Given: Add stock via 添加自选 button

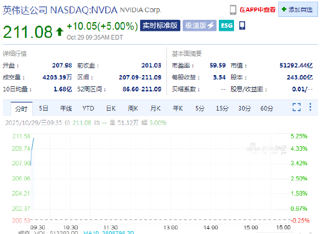Looking at the screenshot, I should click(298, 9).
